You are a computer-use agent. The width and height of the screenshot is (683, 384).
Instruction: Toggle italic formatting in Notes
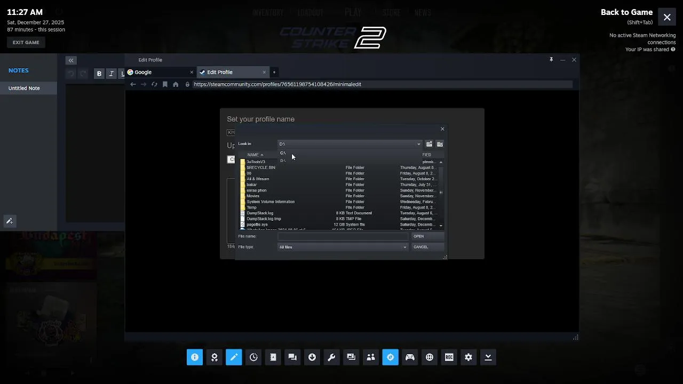click(111, 74)
